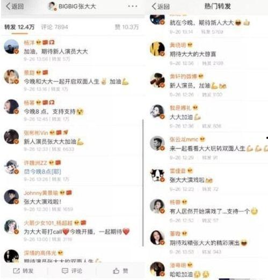
Task: Go back with the left 返回 arrow
Action: tap(15, 6)
